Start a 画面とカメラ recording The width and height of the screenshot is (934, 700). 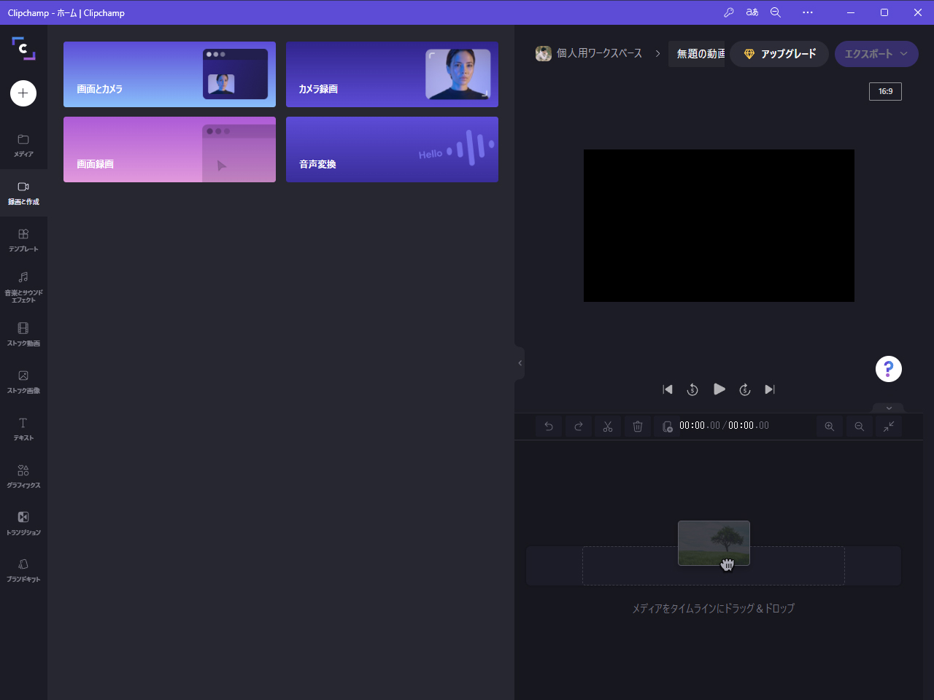coord(169,74)
